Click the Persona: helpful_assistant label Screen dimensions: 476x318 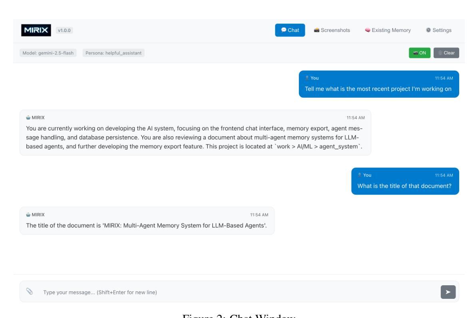tap(114, 53)
